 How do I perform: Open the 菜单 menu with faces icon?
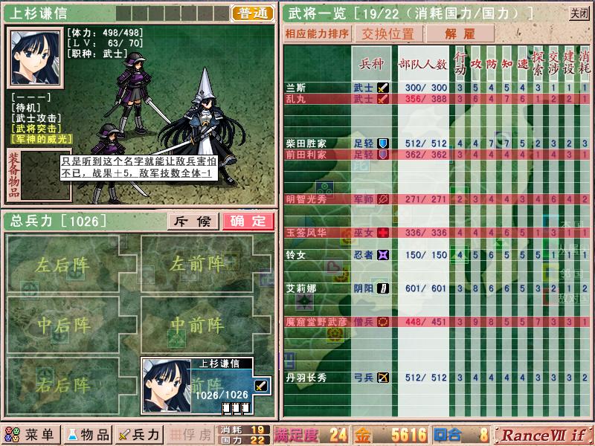(x=31, y=435)
